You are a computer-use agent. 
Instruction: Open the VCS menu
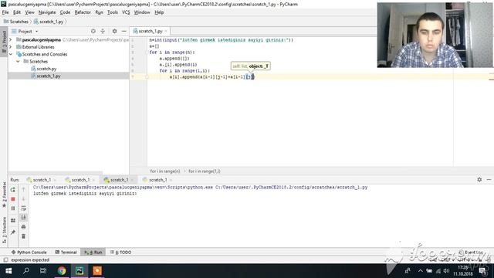tap(126, 12)
